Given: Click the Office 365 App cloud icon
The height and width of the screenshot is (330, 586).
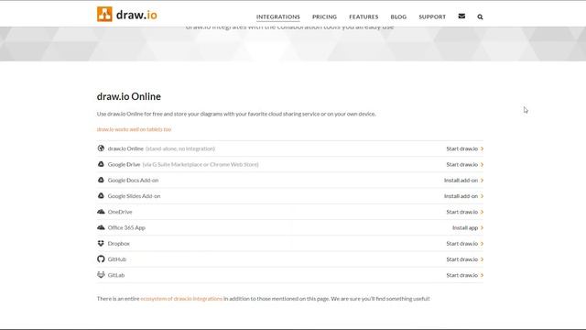Looking at the screenshot, I should pyautogui.click(x=101, y=227).
